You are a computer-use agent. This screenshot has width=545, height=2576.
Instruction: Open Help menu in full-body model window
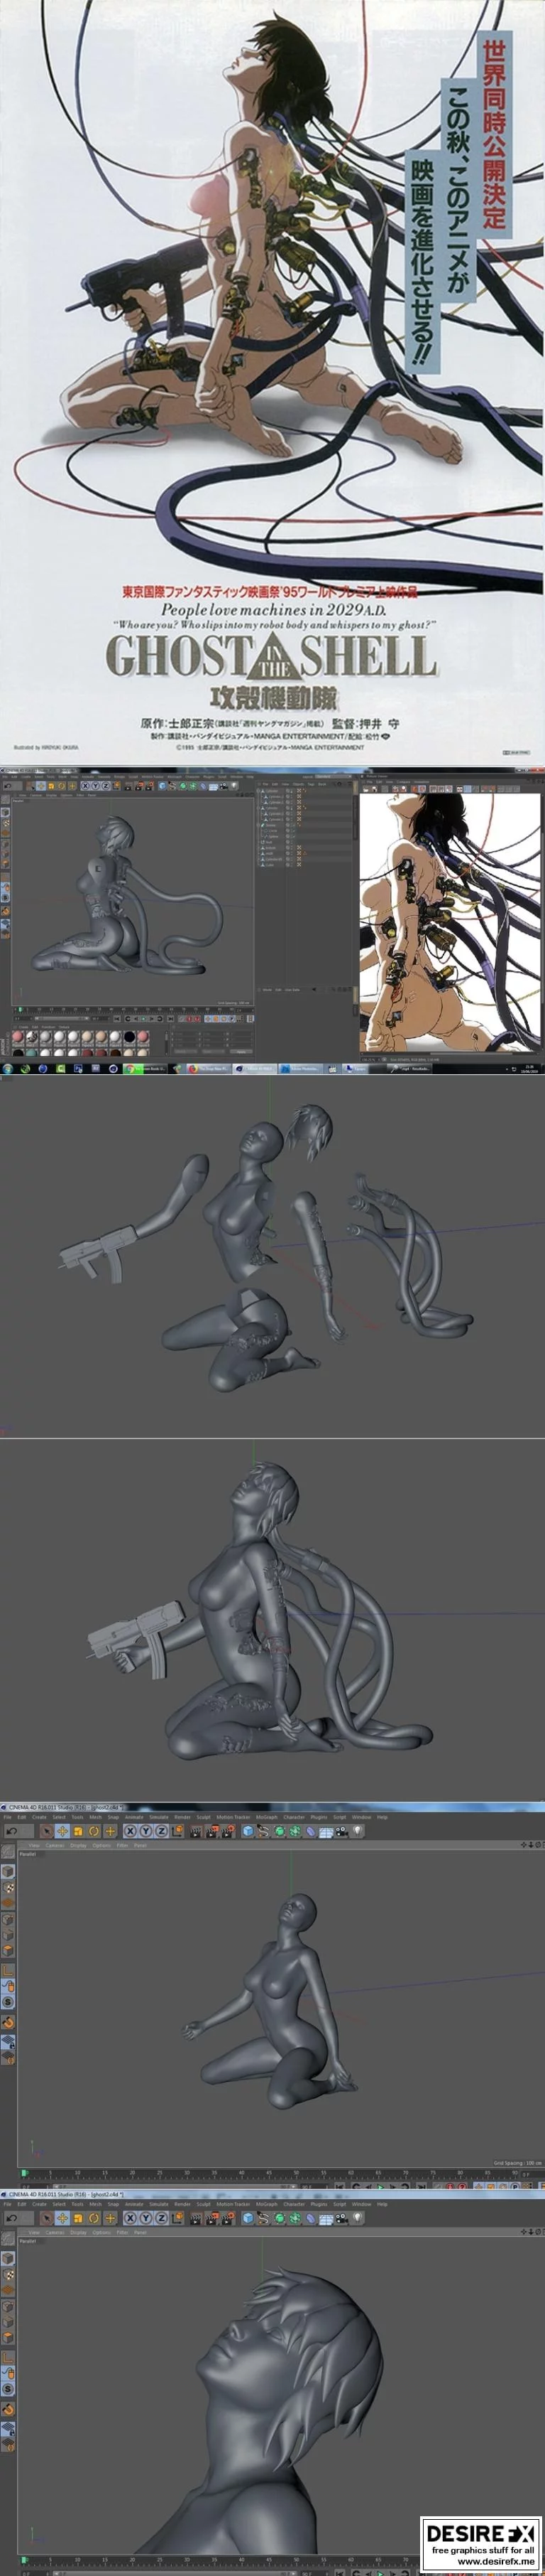381,1817
